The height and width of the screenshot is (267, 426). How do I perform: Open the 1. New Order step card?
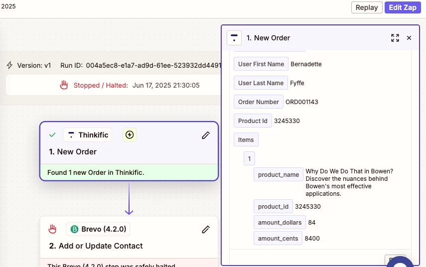[x=129, y=151]
